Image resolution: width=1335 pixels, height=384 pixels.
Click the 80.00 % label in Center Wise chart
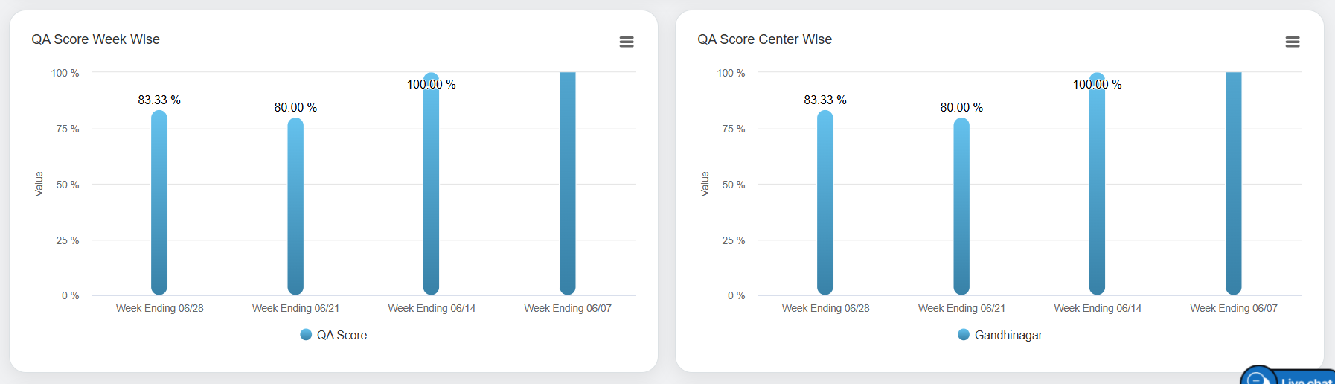click(x=961, y=108)
